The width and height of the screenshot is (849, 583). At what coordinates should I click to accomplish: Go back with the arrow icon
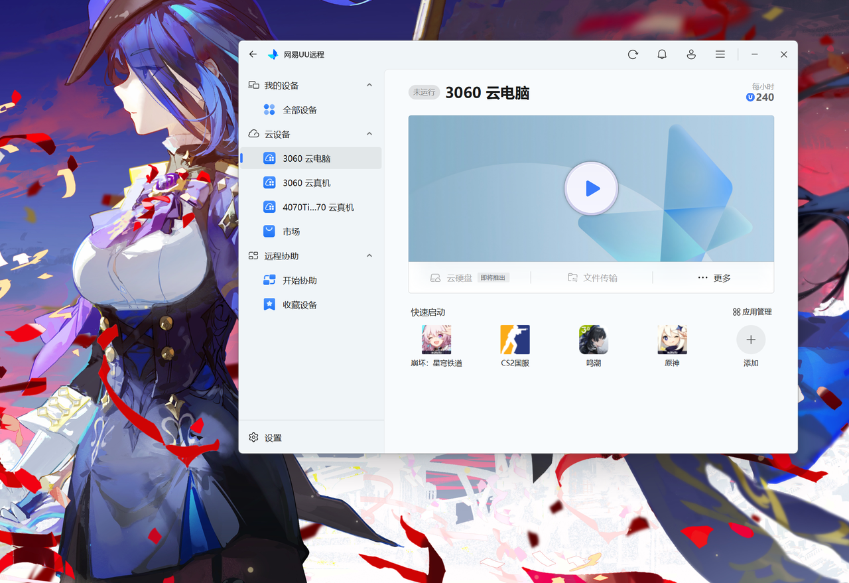(x=253, y=54)
